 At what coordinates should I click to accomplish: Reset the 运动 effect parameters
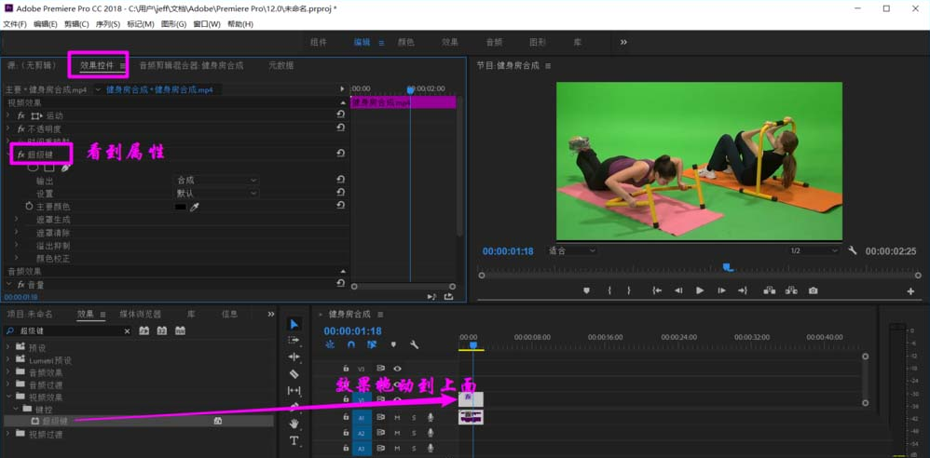point(341,115)
